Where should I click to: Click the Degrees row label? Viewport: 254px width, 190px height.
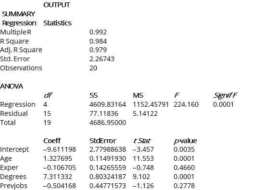13,177
